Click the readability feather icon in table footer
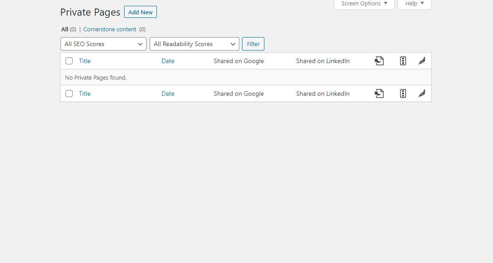This screenshot has width=493, height=263. [422, 93]
